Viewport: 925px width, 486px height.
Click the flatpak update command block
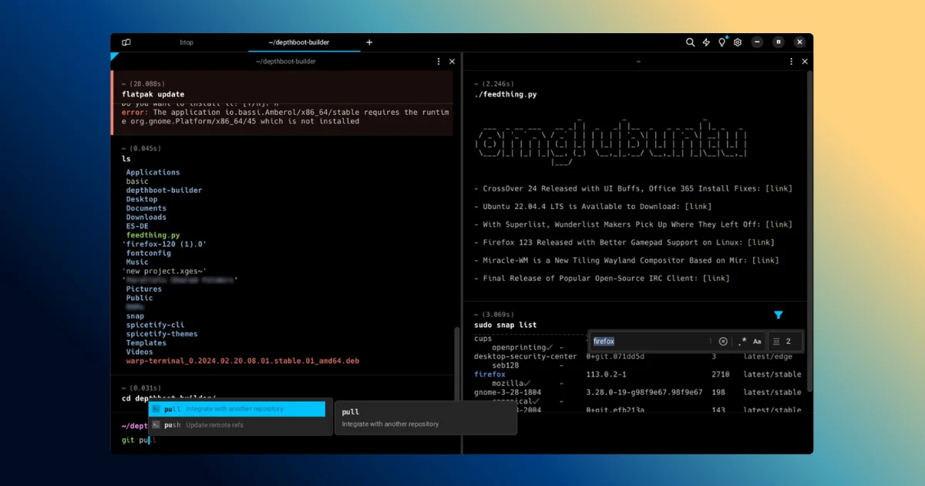(282, 103)
